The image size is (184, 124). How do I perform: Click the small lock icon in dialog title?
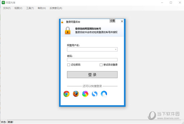click(62, 22)
